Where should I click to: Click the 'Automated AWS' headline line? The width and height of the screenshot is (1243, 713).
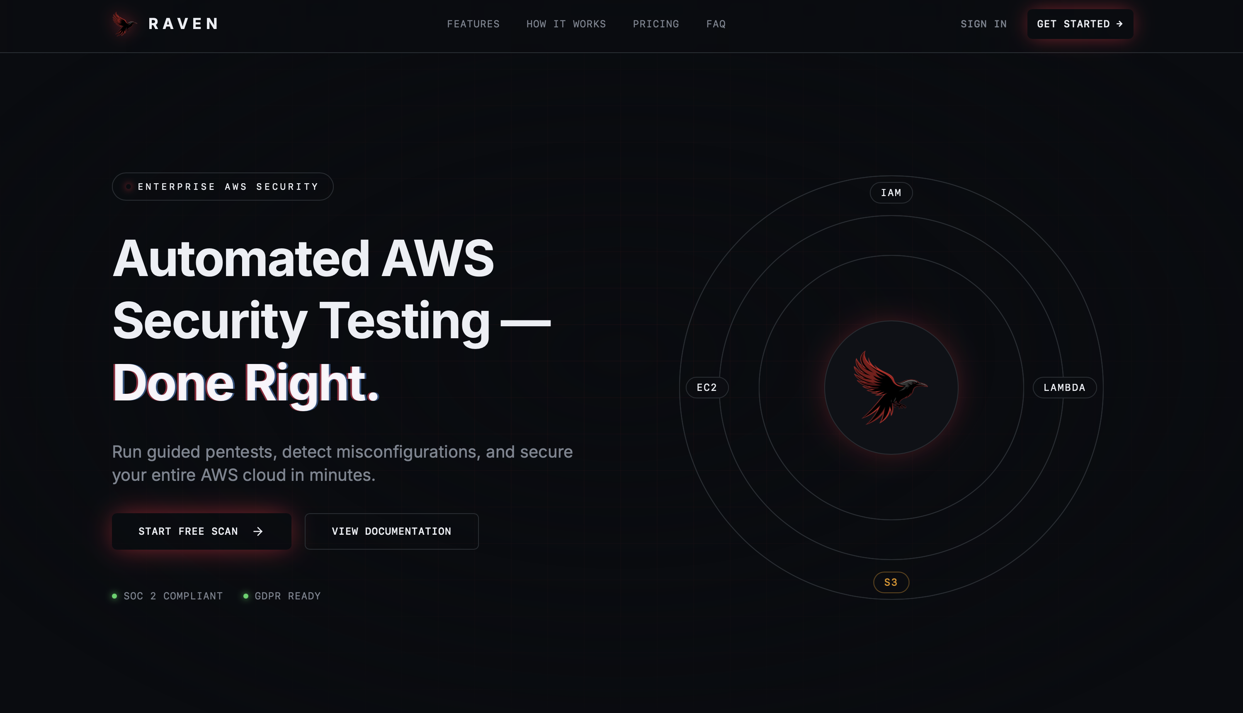pyautogui.click(x=303, y=259)
